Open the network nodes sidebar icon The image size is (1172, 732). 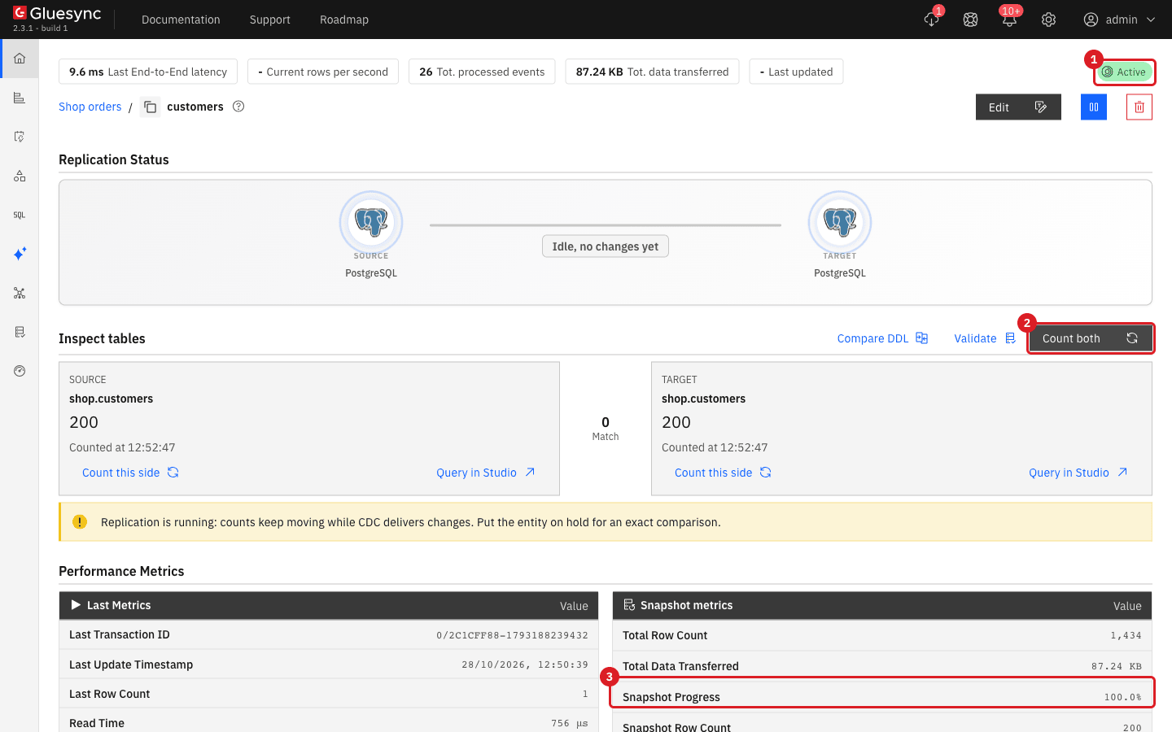(x=20, y=293)
